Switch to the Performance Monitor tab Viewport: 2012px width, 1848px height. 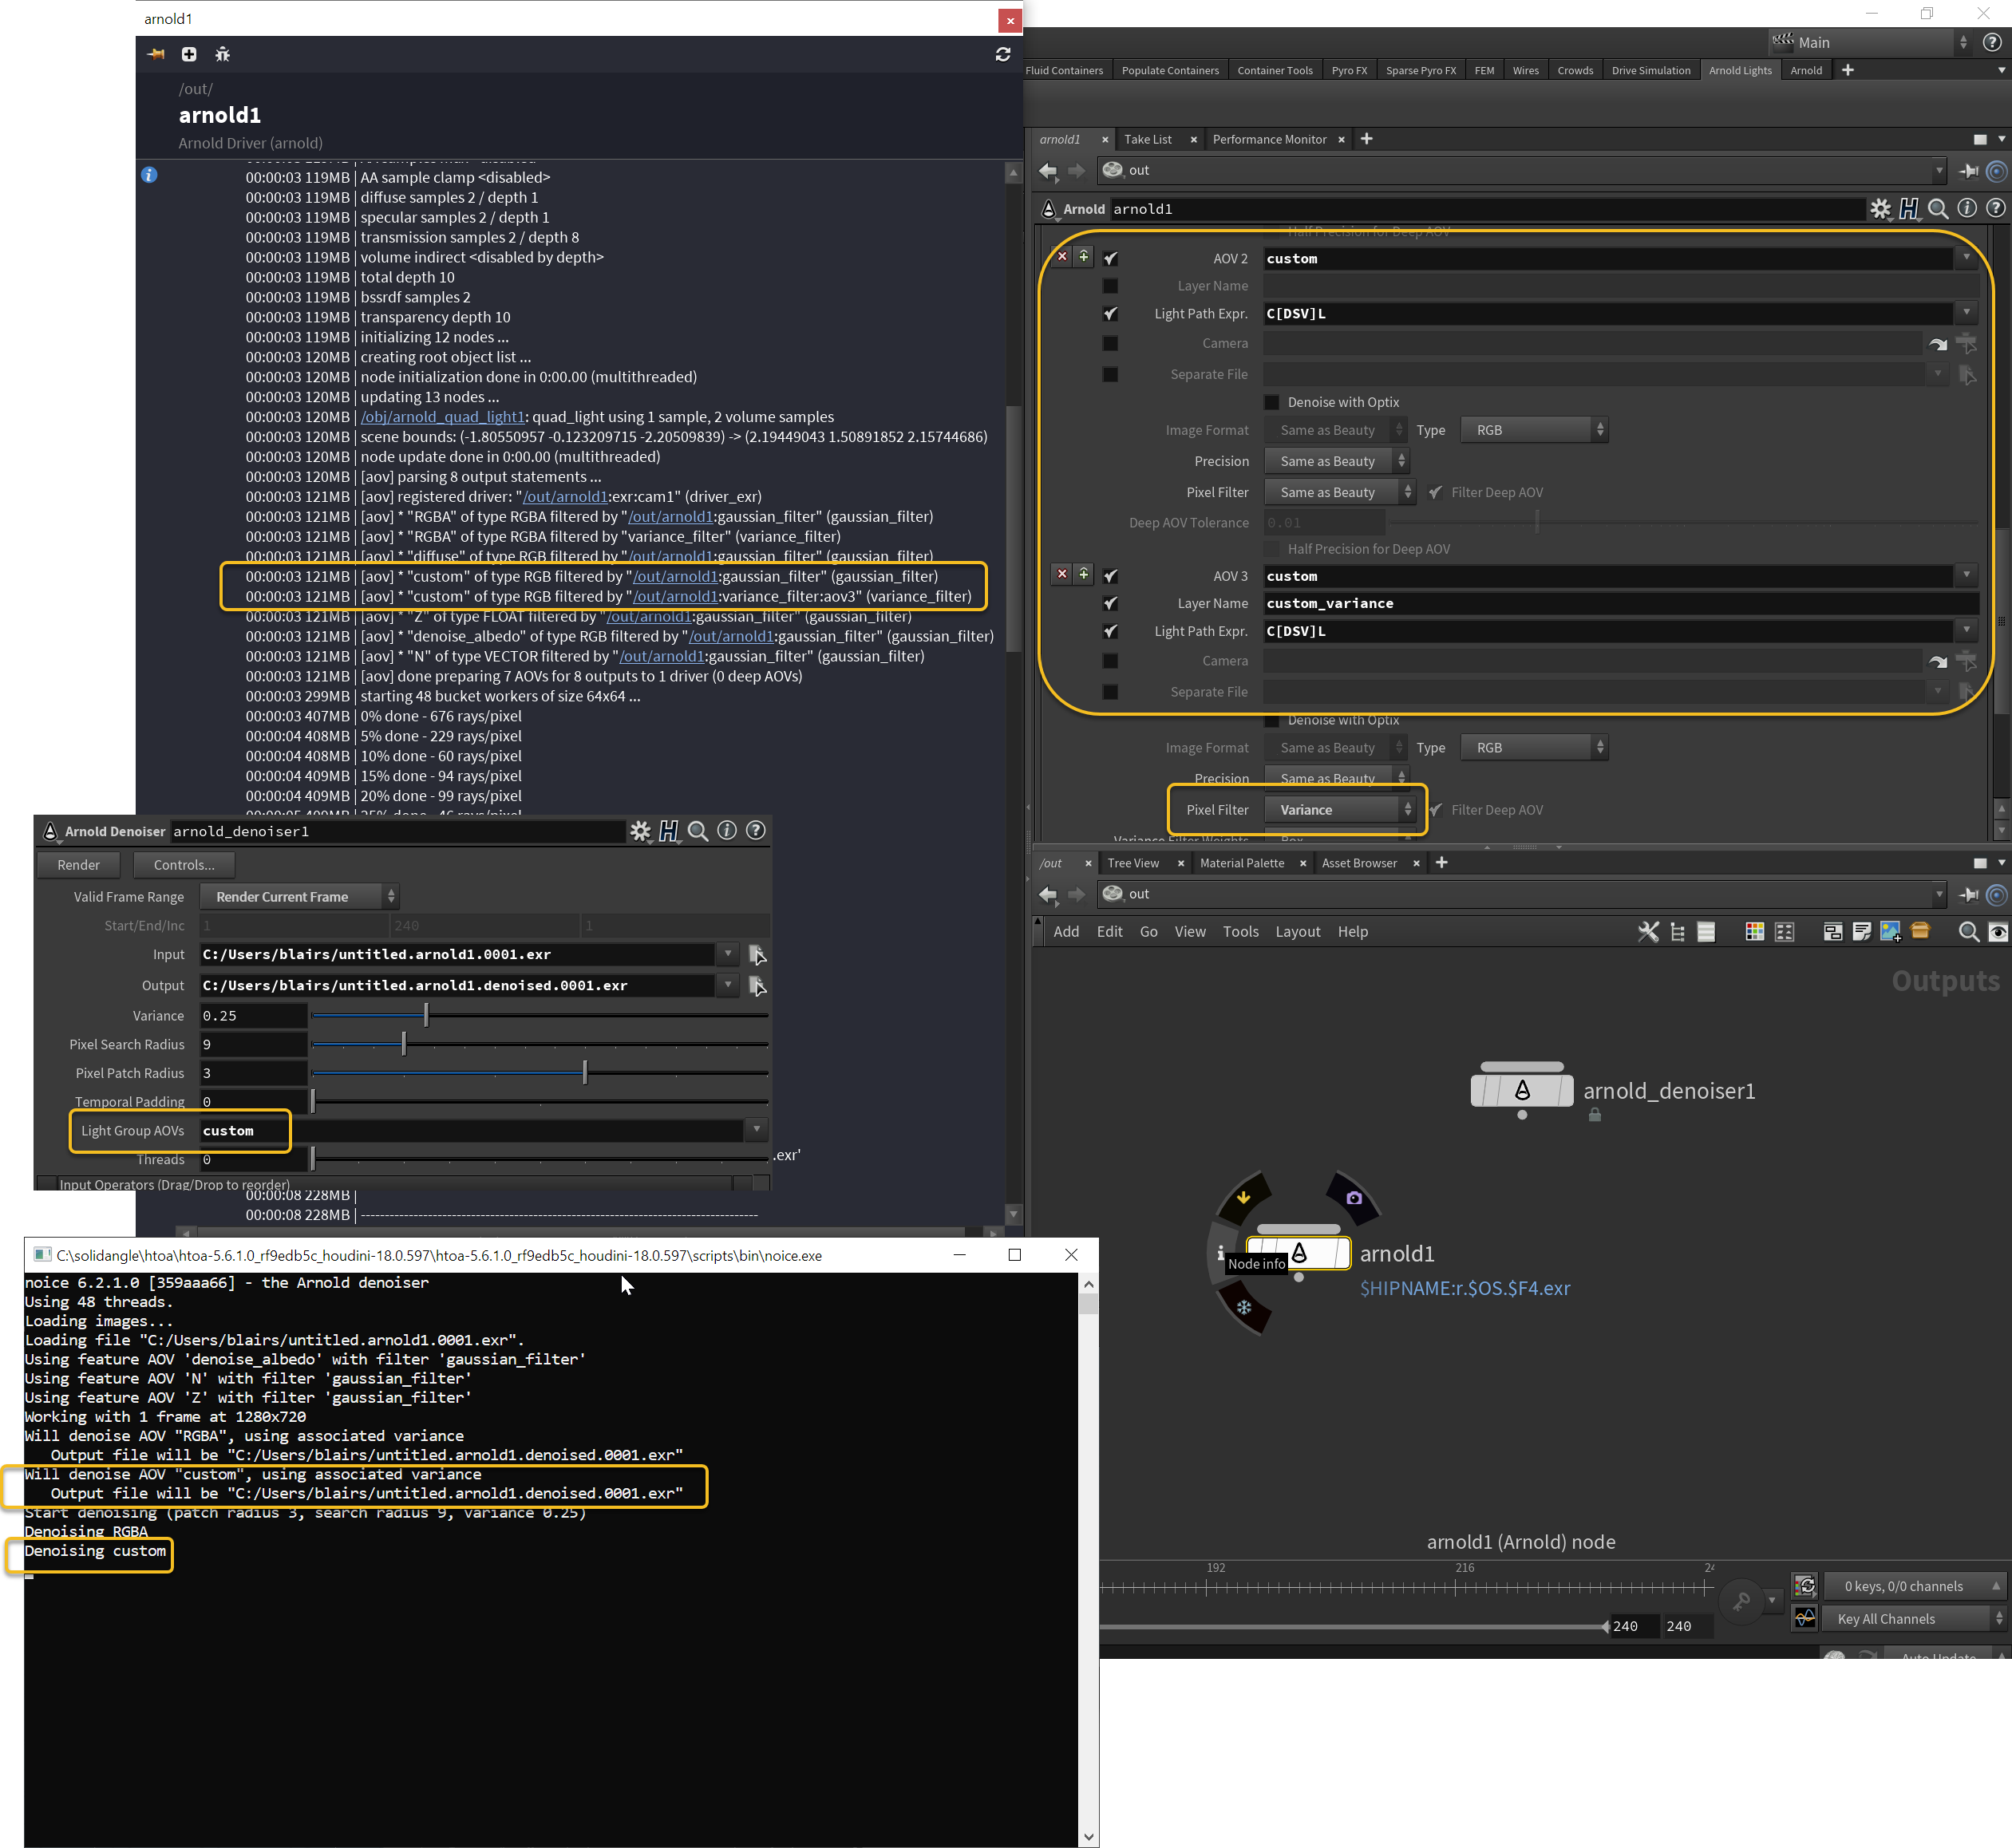point(1268,139)
